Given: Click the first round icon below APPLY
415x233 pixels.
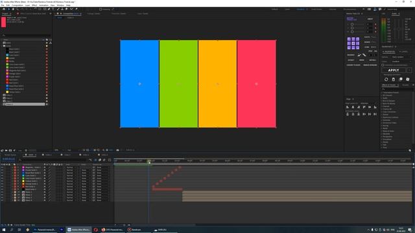Looking at the screenshot, I should click(x=386, y=79).
